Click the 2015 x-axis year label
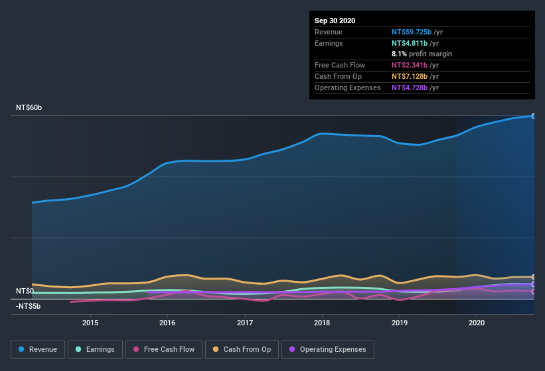545x371 pixels. click(90, 323)
